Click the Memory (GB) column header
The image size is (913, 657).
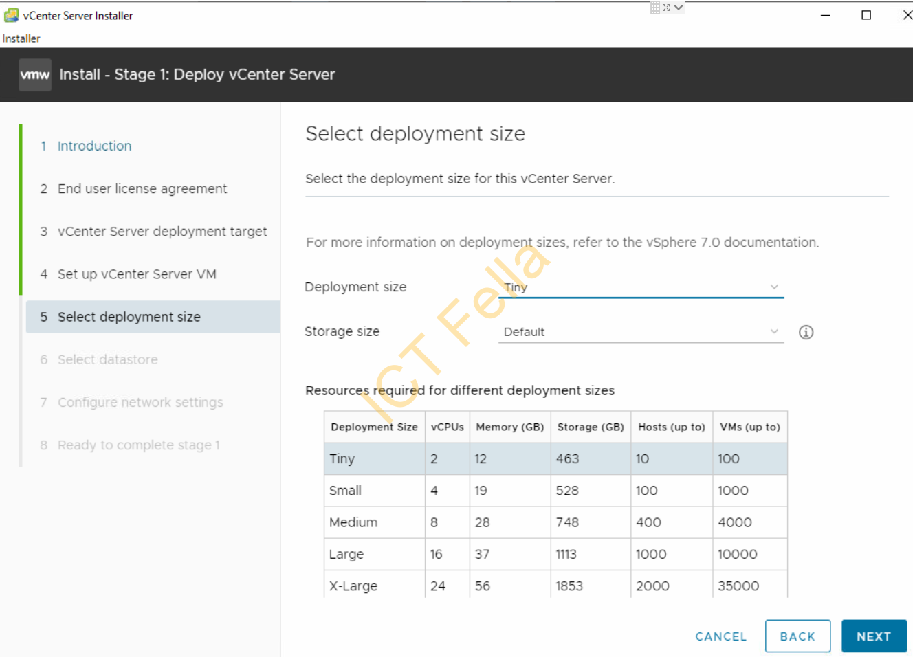(x=510, y=427)
